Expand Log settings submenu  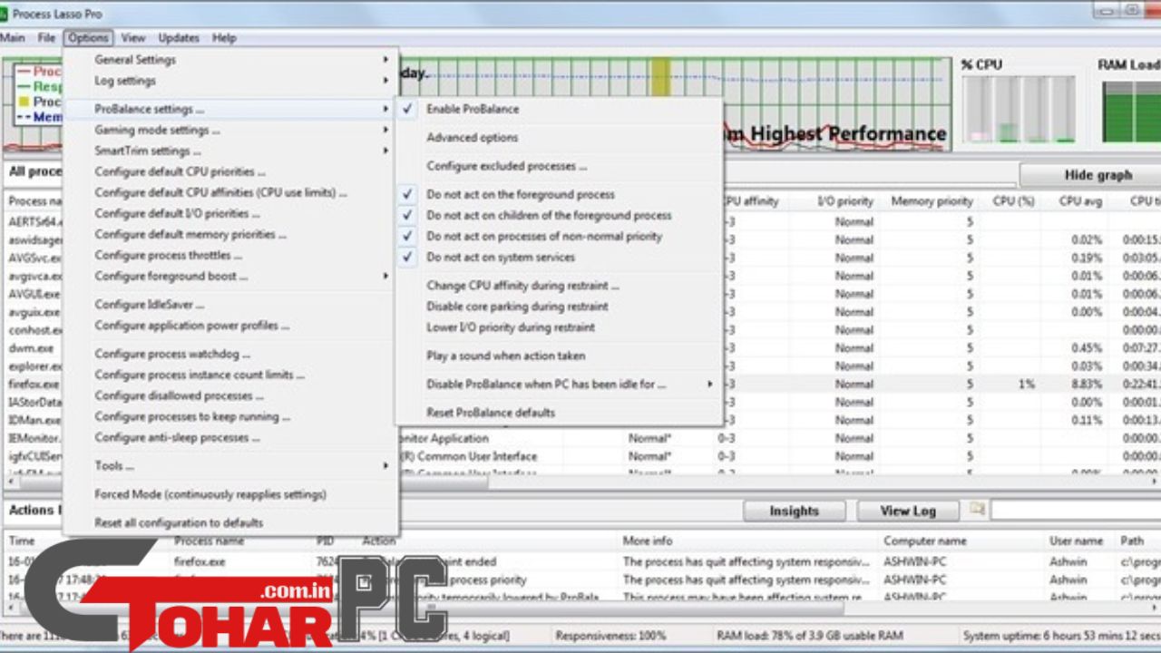[x=231, y=81]
